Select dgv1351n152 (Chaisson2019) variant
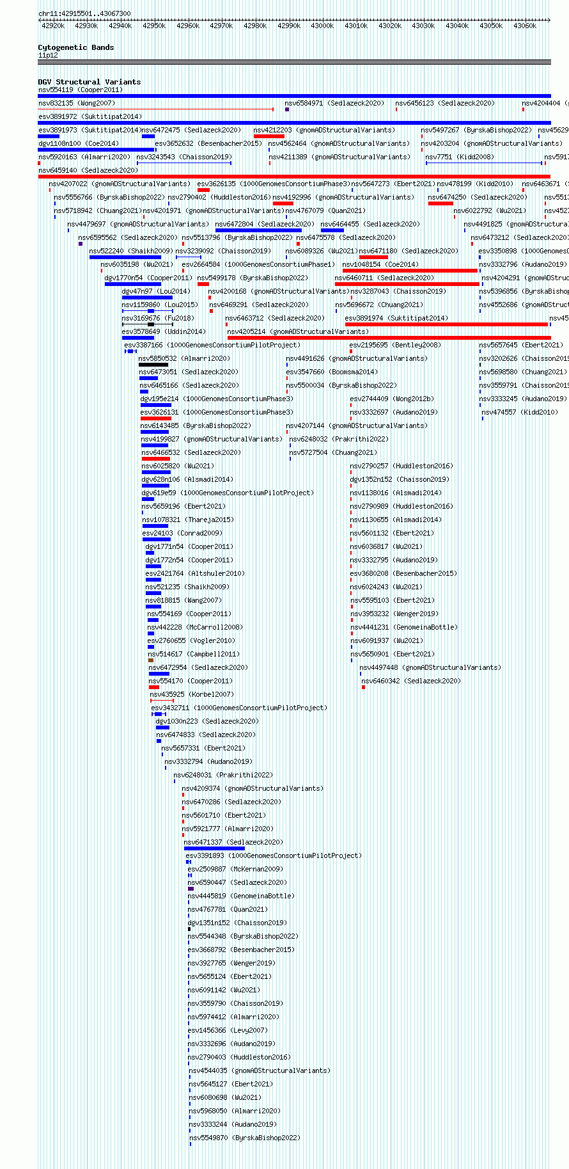 (237, 923)
